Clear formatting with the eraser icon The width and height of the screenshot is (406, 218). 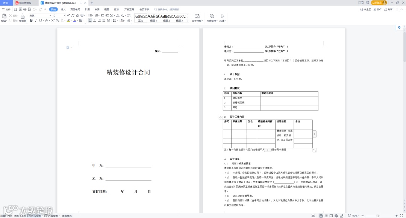pyautogui.click(x=77, y=15)
